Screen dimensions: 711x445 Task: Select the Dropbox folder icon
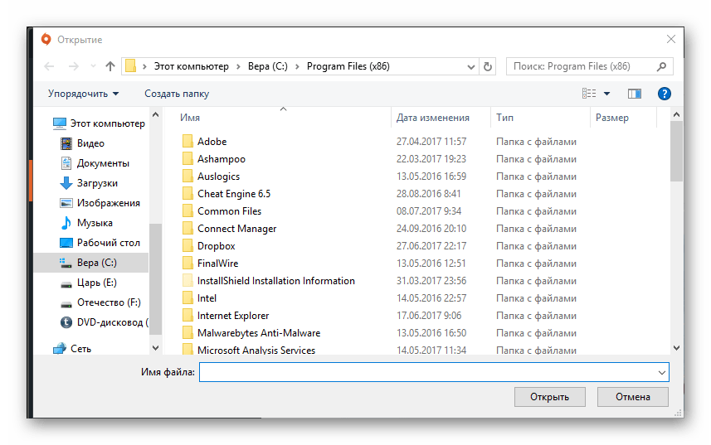187,246
